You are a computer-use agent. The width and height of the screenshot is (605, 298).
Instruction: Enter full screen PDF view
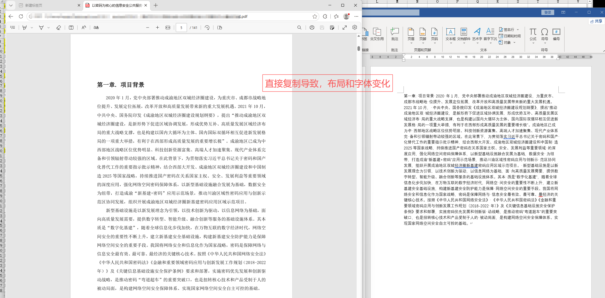[345, 28]
